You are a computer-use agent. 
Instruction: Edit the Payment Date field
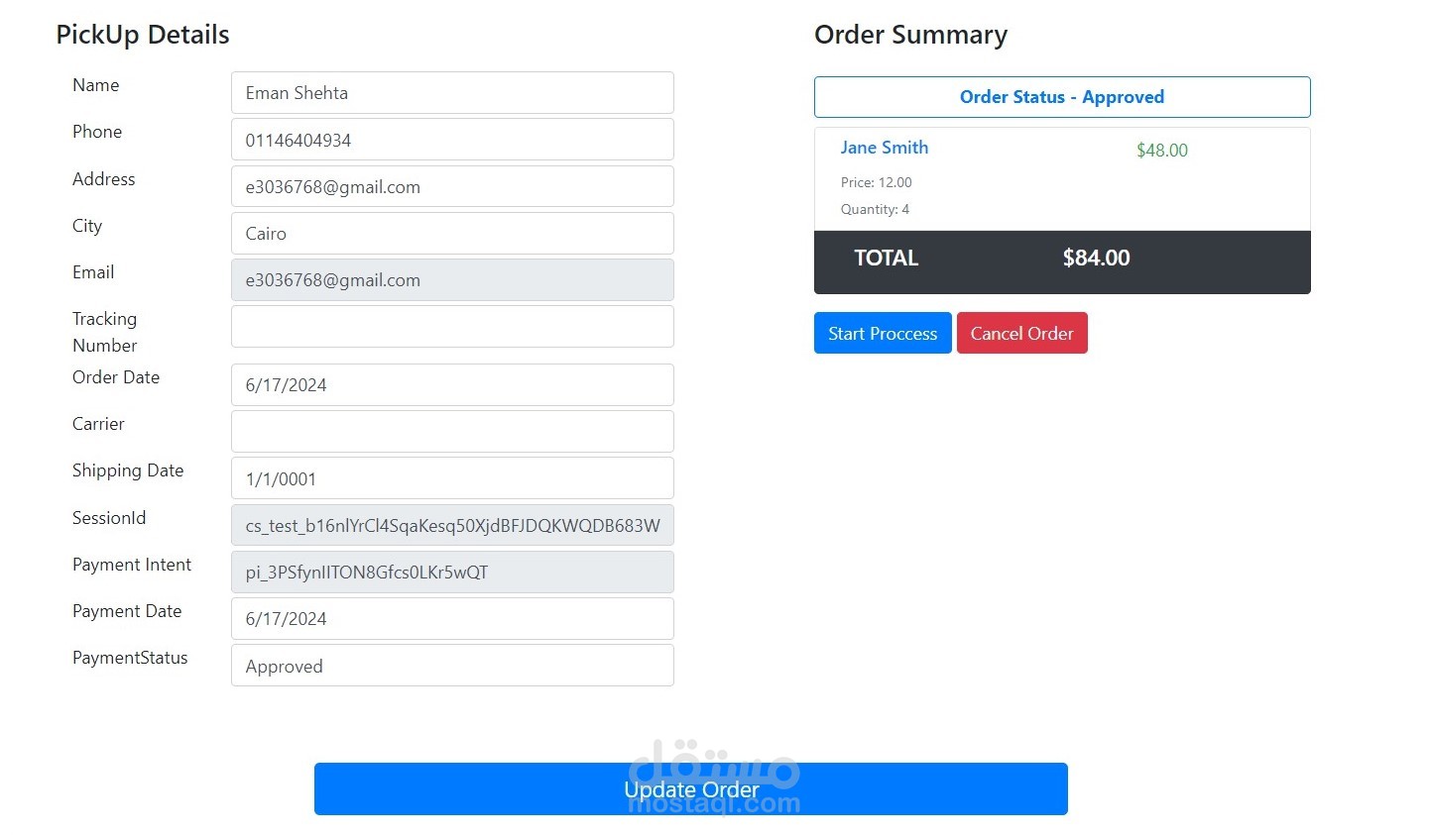point(452,618)
